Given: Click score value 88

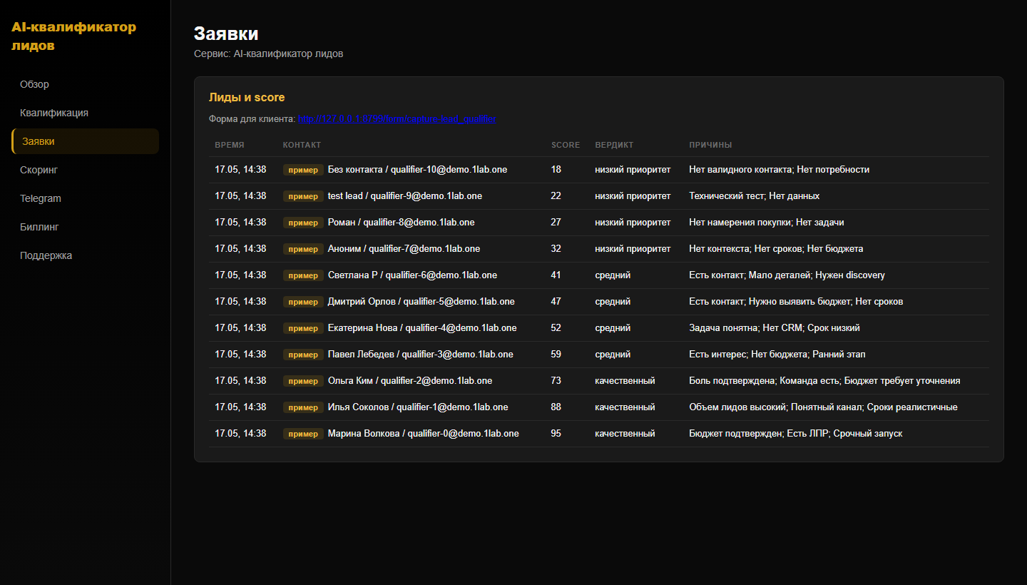Looking at the screenshot, I should click(x=556, y=407).
